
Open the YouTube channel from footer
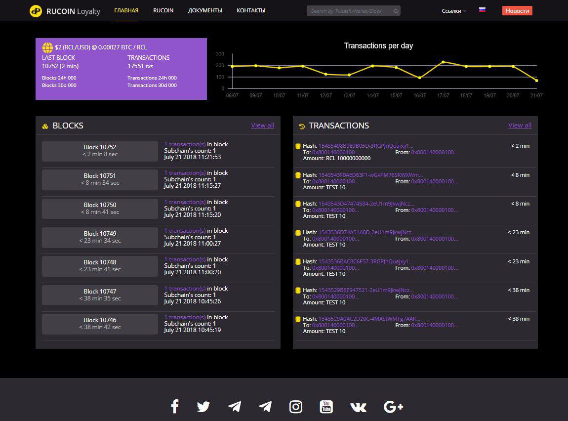tap(326, 407)
